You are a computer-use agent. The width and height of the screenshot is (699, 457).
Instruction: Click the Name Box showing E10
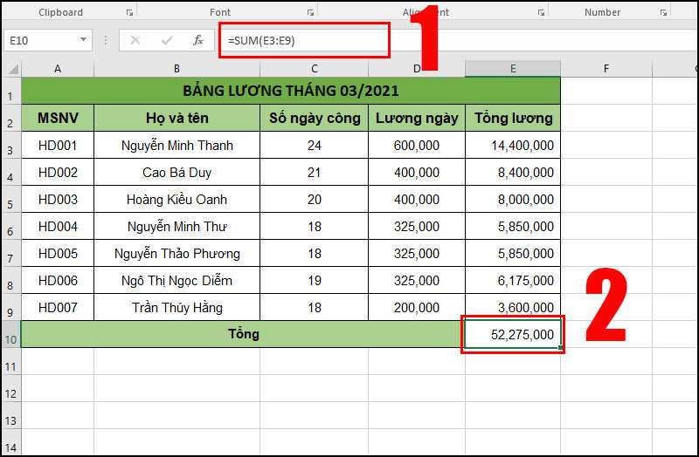[39, 40]
